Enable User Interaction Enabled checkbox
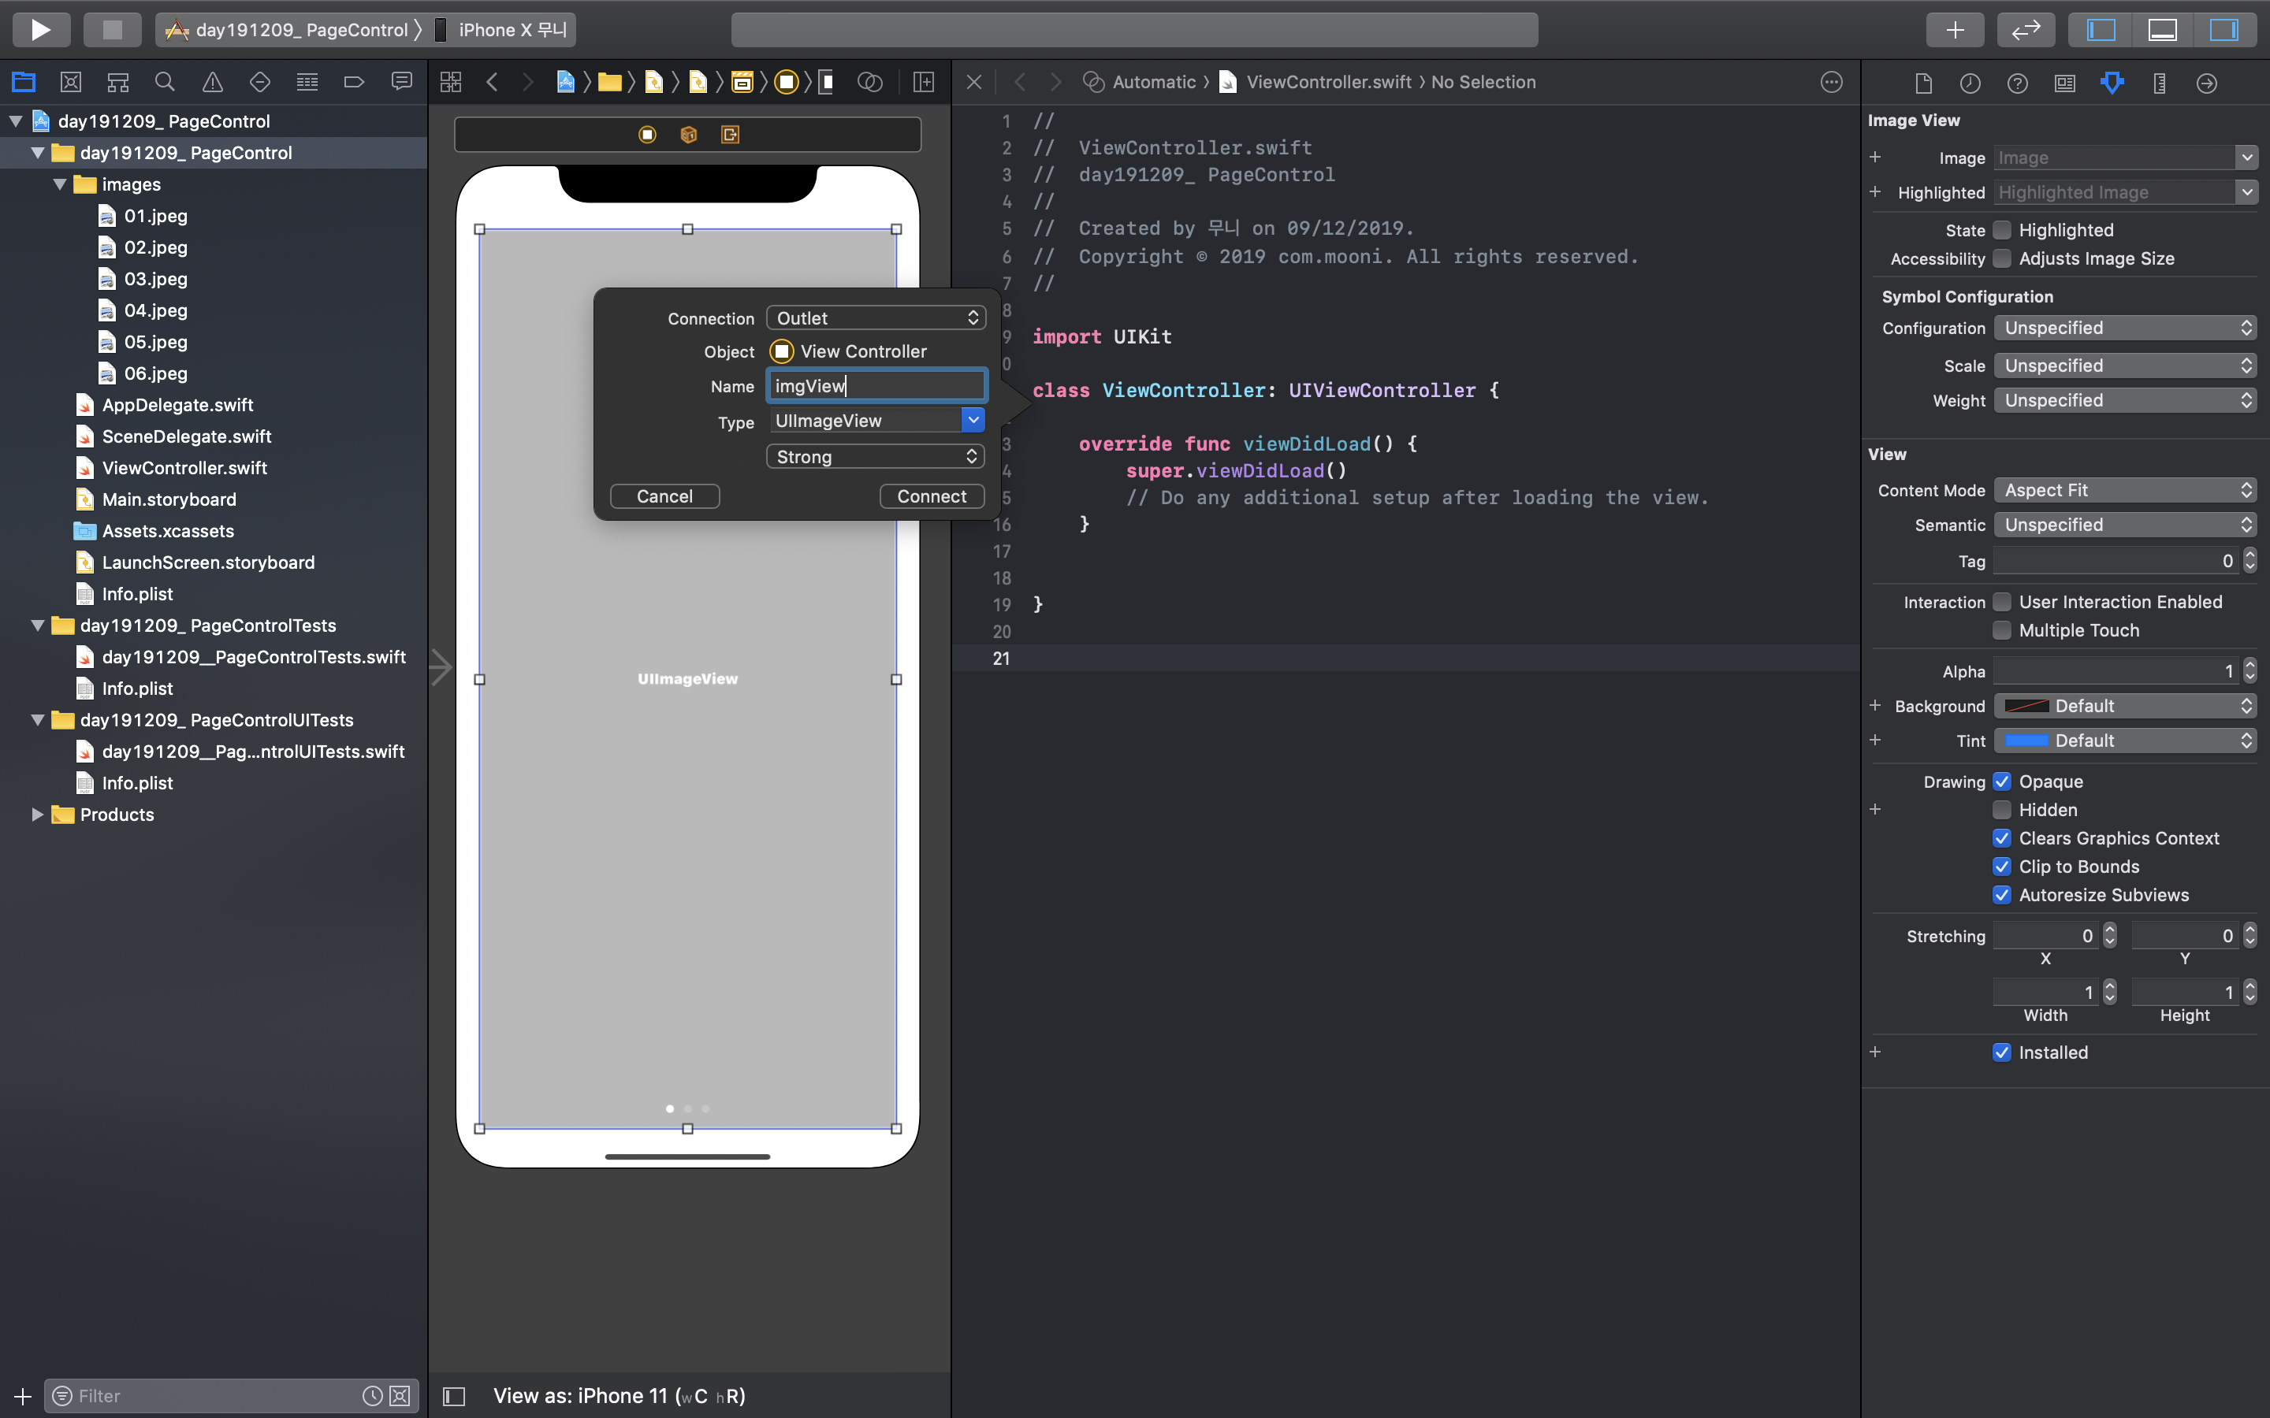The image size is (2270, 1418). [2002, 602]
